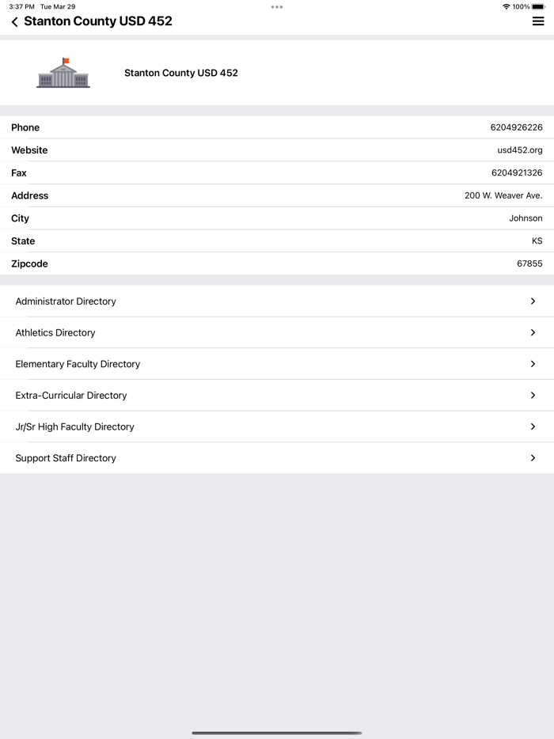The width and height of the screenshot is (554, 739).
Task: Tap the battery status icon
Action: tap(538, 7)
